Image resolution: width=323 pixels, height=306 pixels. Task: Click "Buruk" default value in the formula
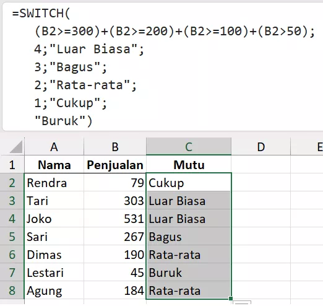click(60, 121)
